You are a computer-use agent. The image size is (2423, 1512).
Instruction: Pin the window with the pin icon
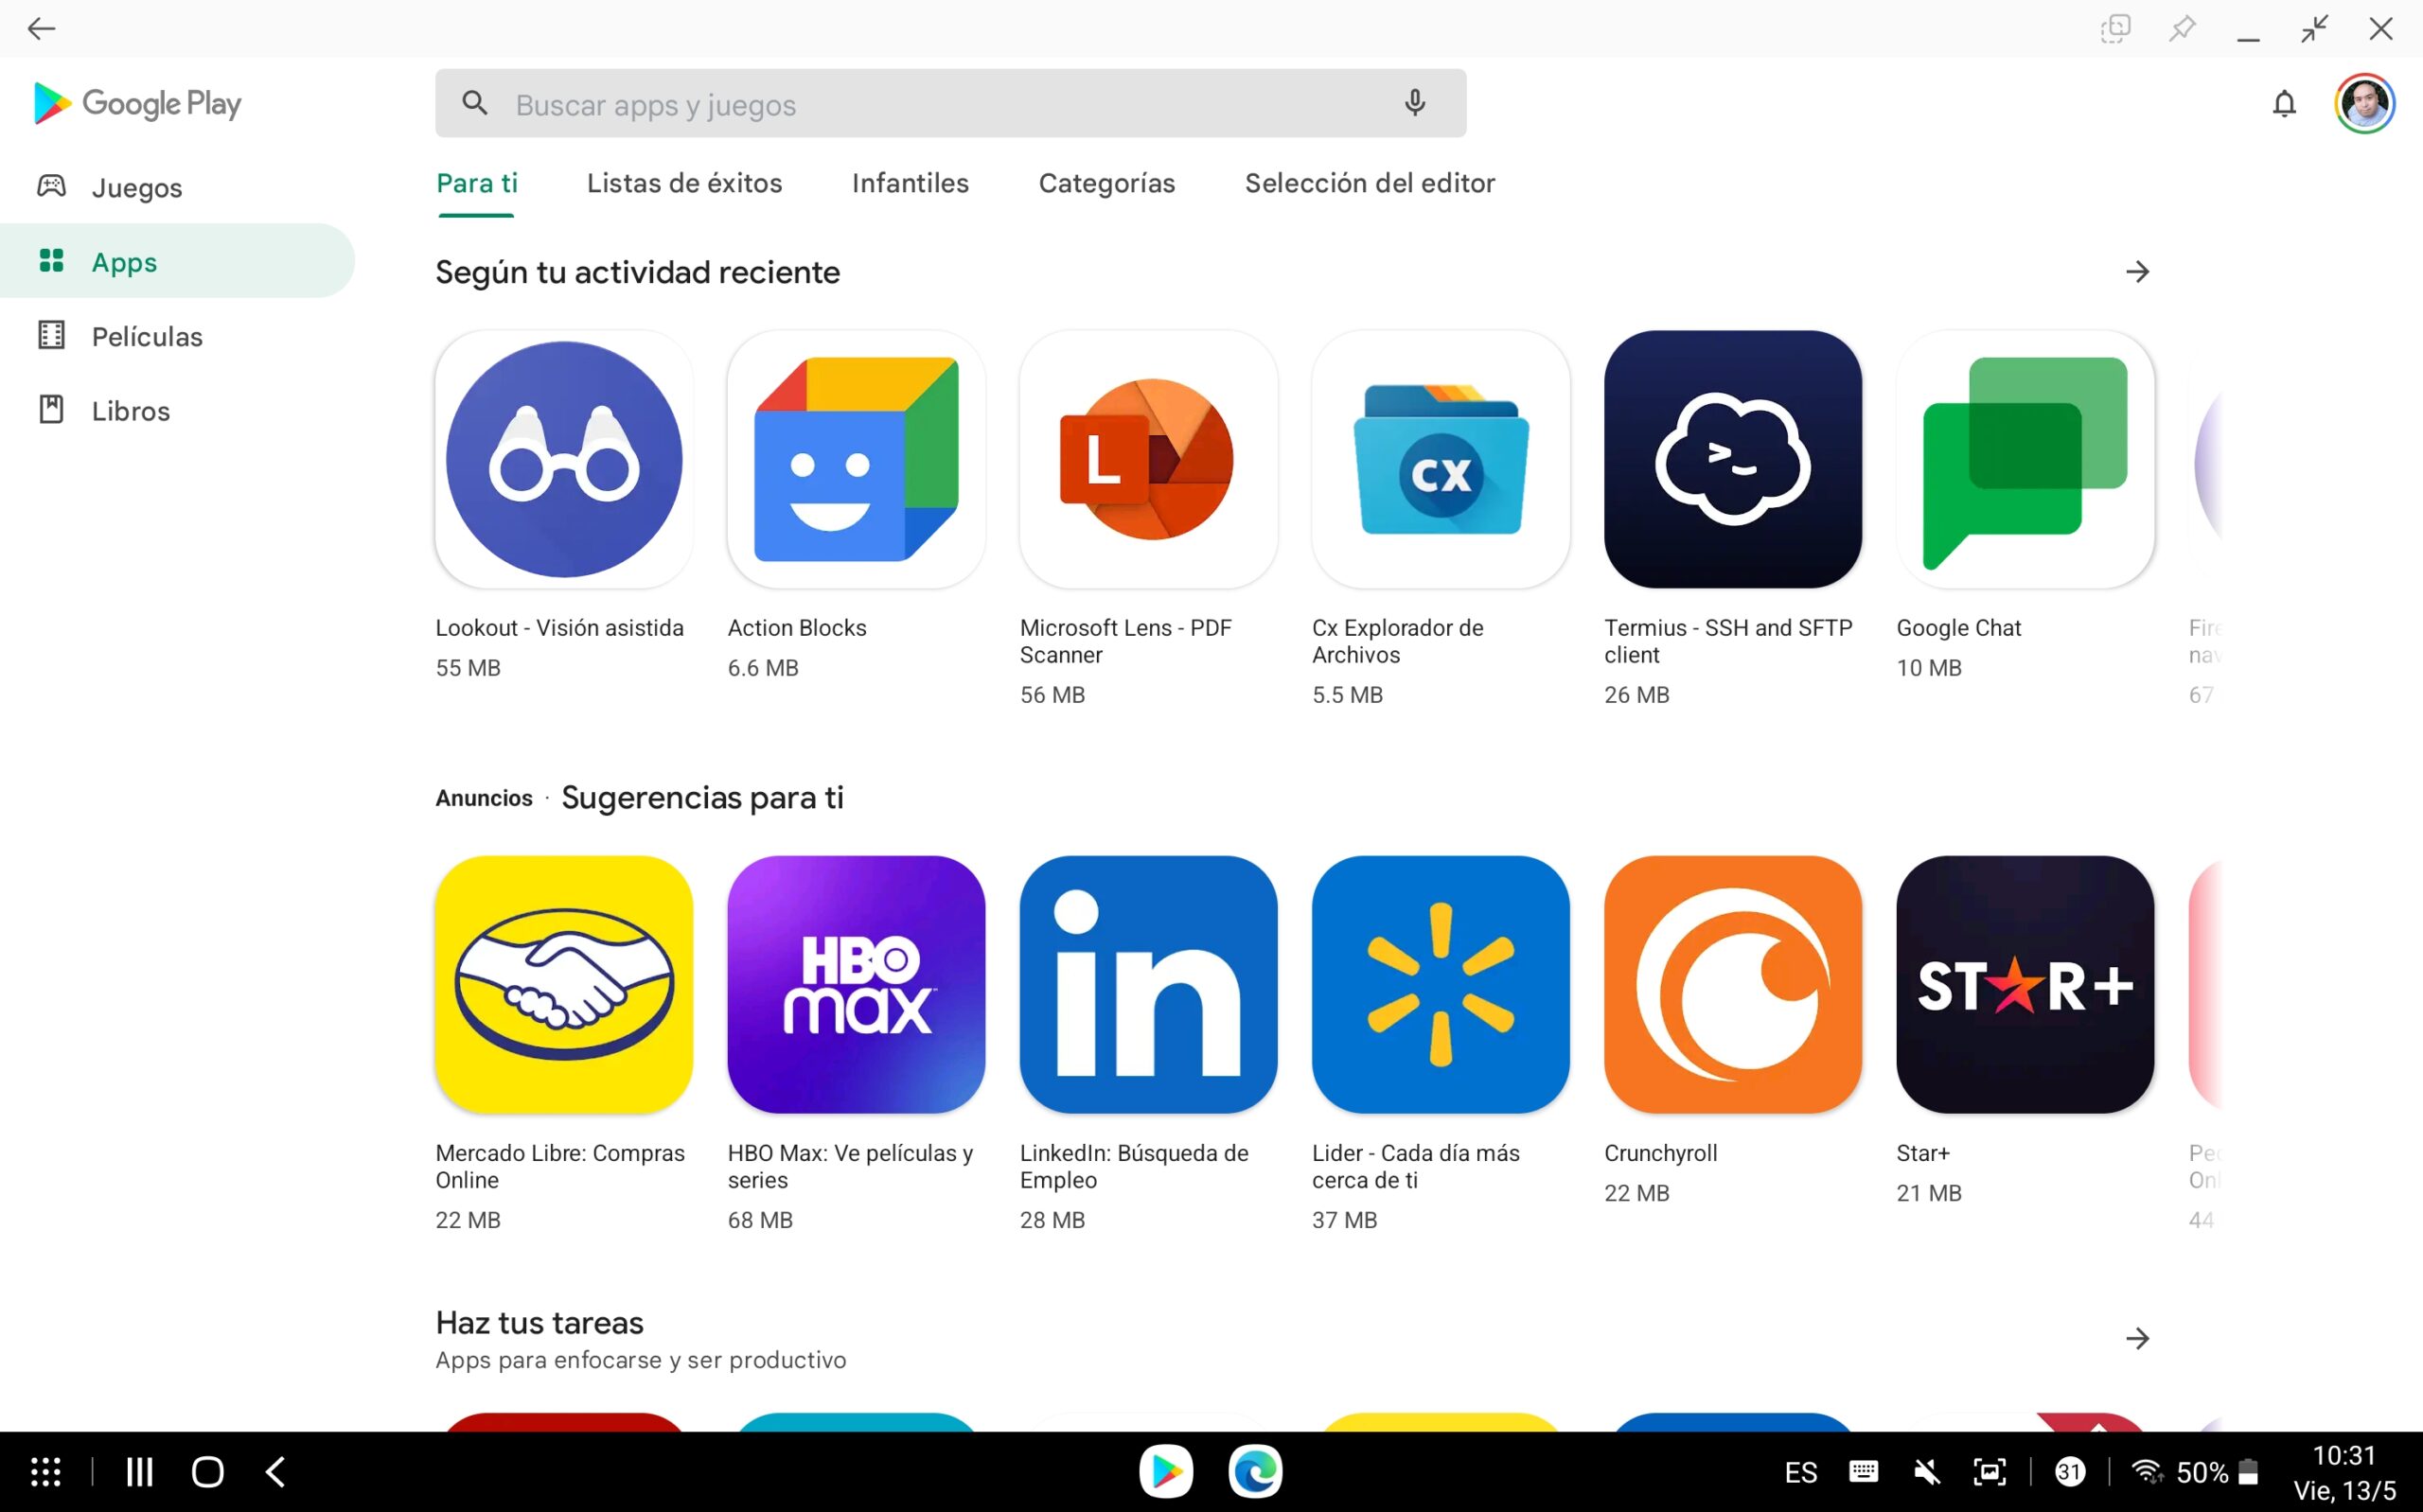pyautogui.click(x=2181, y=28)
